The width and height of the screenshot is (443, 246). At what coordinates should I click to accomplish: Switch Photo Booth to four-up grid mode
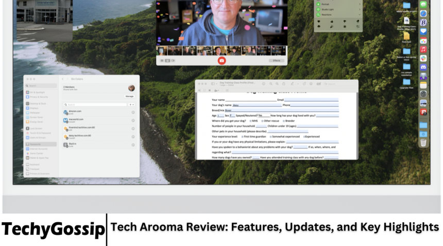(x=162, y=61)
